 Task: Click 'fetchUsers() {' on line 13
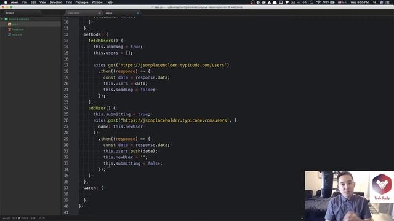pyautogui.click(x=106, y=41)
